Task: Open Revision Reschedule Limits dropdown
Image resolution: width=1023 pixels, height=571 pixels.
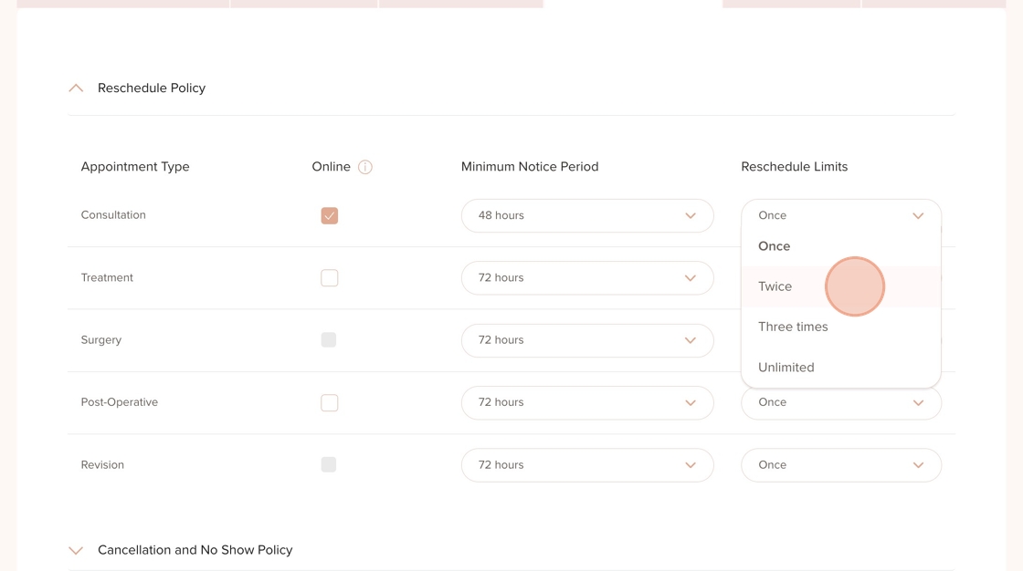Action: pyautogui.click(x=840, y=465)
